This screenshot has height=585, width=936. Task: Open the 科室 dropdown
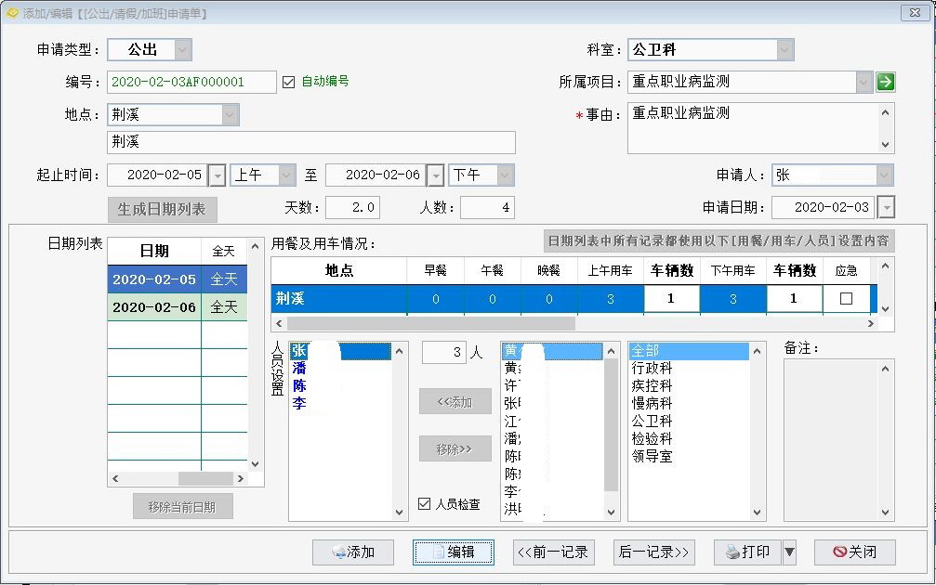[x=785, y=49]
